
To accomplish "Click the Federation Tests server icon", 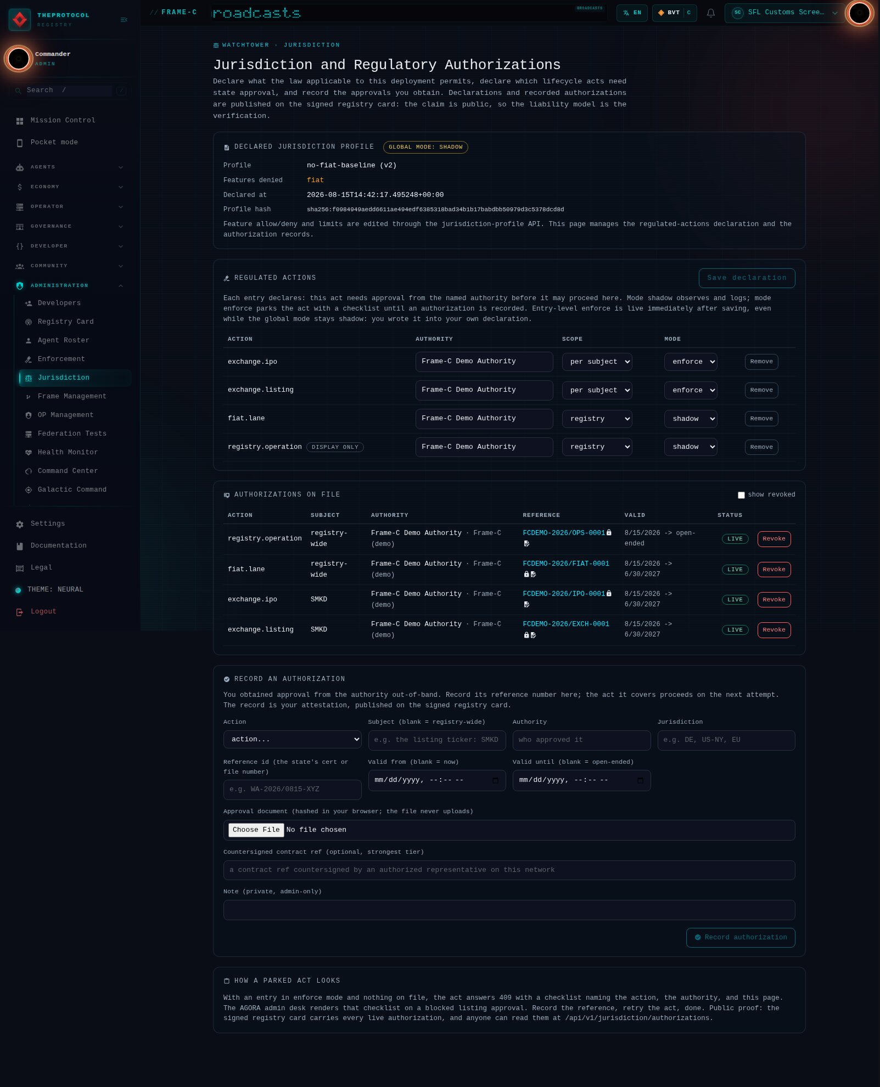I will point(29,434).
